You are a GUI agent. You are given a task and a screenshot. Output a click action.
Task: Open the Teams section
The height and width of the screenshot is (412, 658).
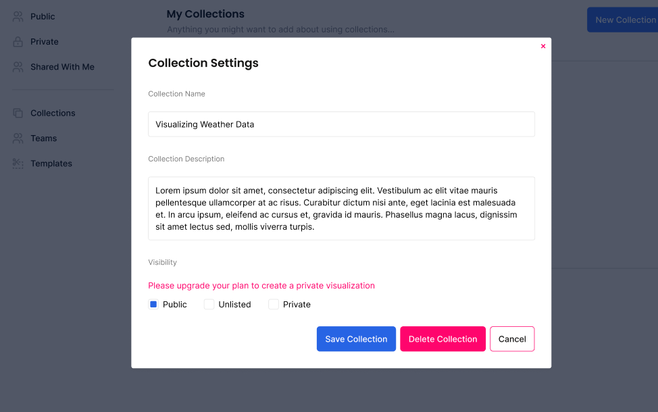pyautogui.click(x=43, y=138)
